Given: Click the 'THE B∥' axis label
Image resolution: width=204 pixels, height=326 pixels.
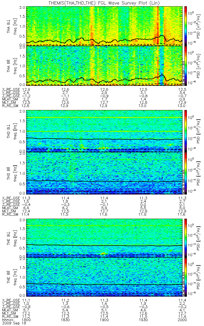Looking at the screenshot, I should [x=9, y=277].
